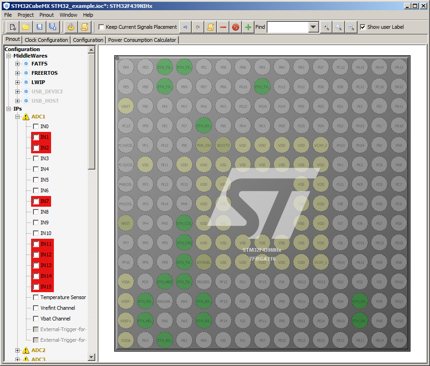Collapse the ADC1 tree node
Viewport: 430px width, 366px height.
click(18, 117)
